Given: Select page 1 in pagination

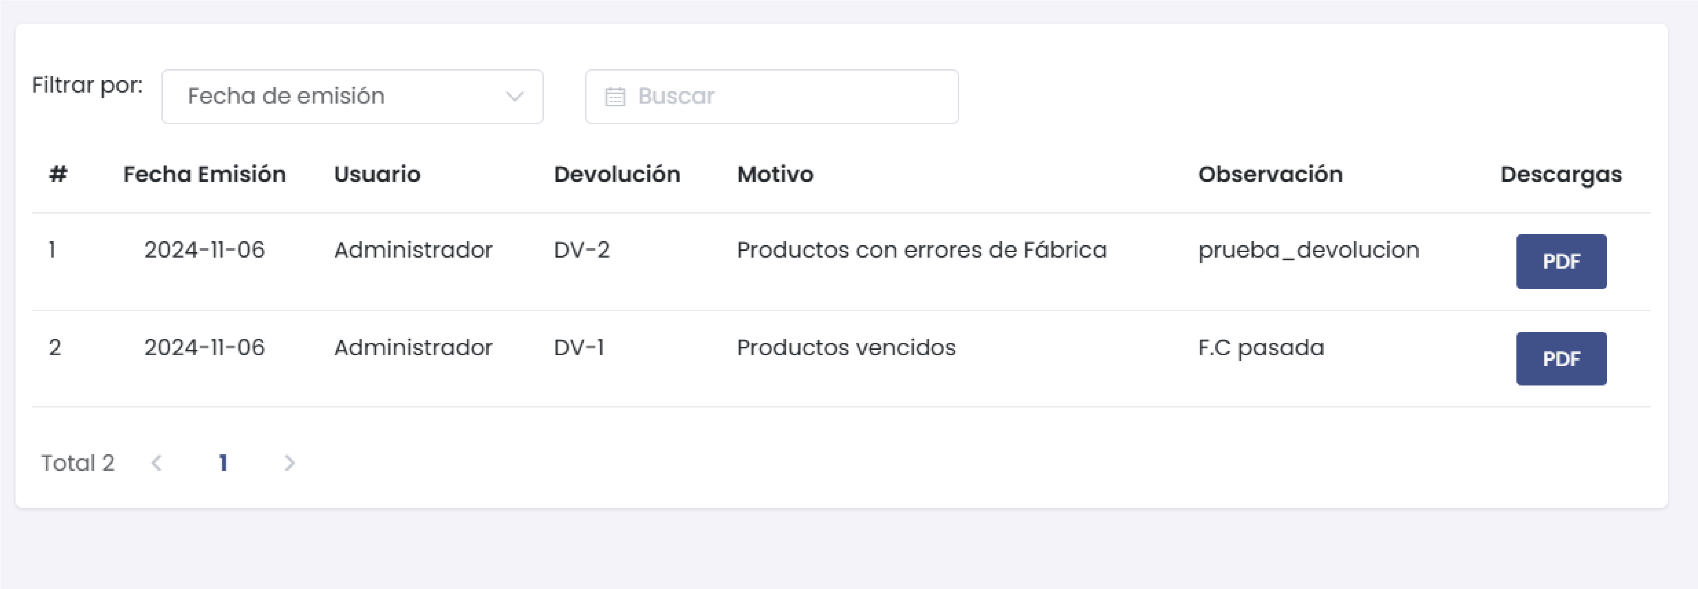Looking at the screenshot, I should click(x=223, y=462).
